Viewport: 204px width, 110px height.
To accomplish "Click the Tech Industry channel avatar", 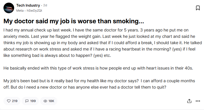I will pyautogui.click(x=9, y=8).
